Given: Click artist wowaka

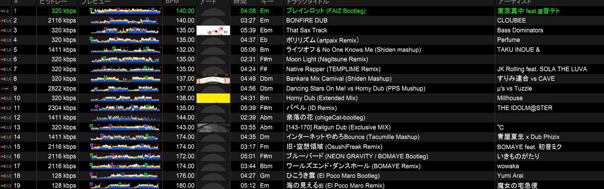Looking at the screenshot, I should 508,166.
